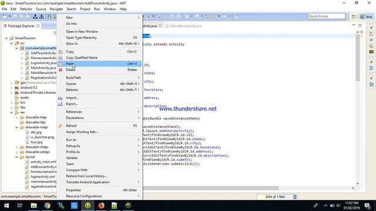
Task: Open the Window menu in menu bar
Action: [x=110, y=9]
